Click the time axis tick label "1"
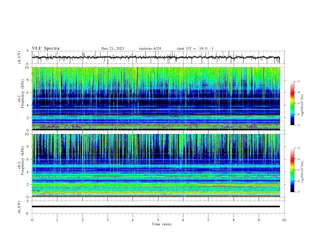The height and width of the screenshot is (247, 320). click(x=57, y=220)
